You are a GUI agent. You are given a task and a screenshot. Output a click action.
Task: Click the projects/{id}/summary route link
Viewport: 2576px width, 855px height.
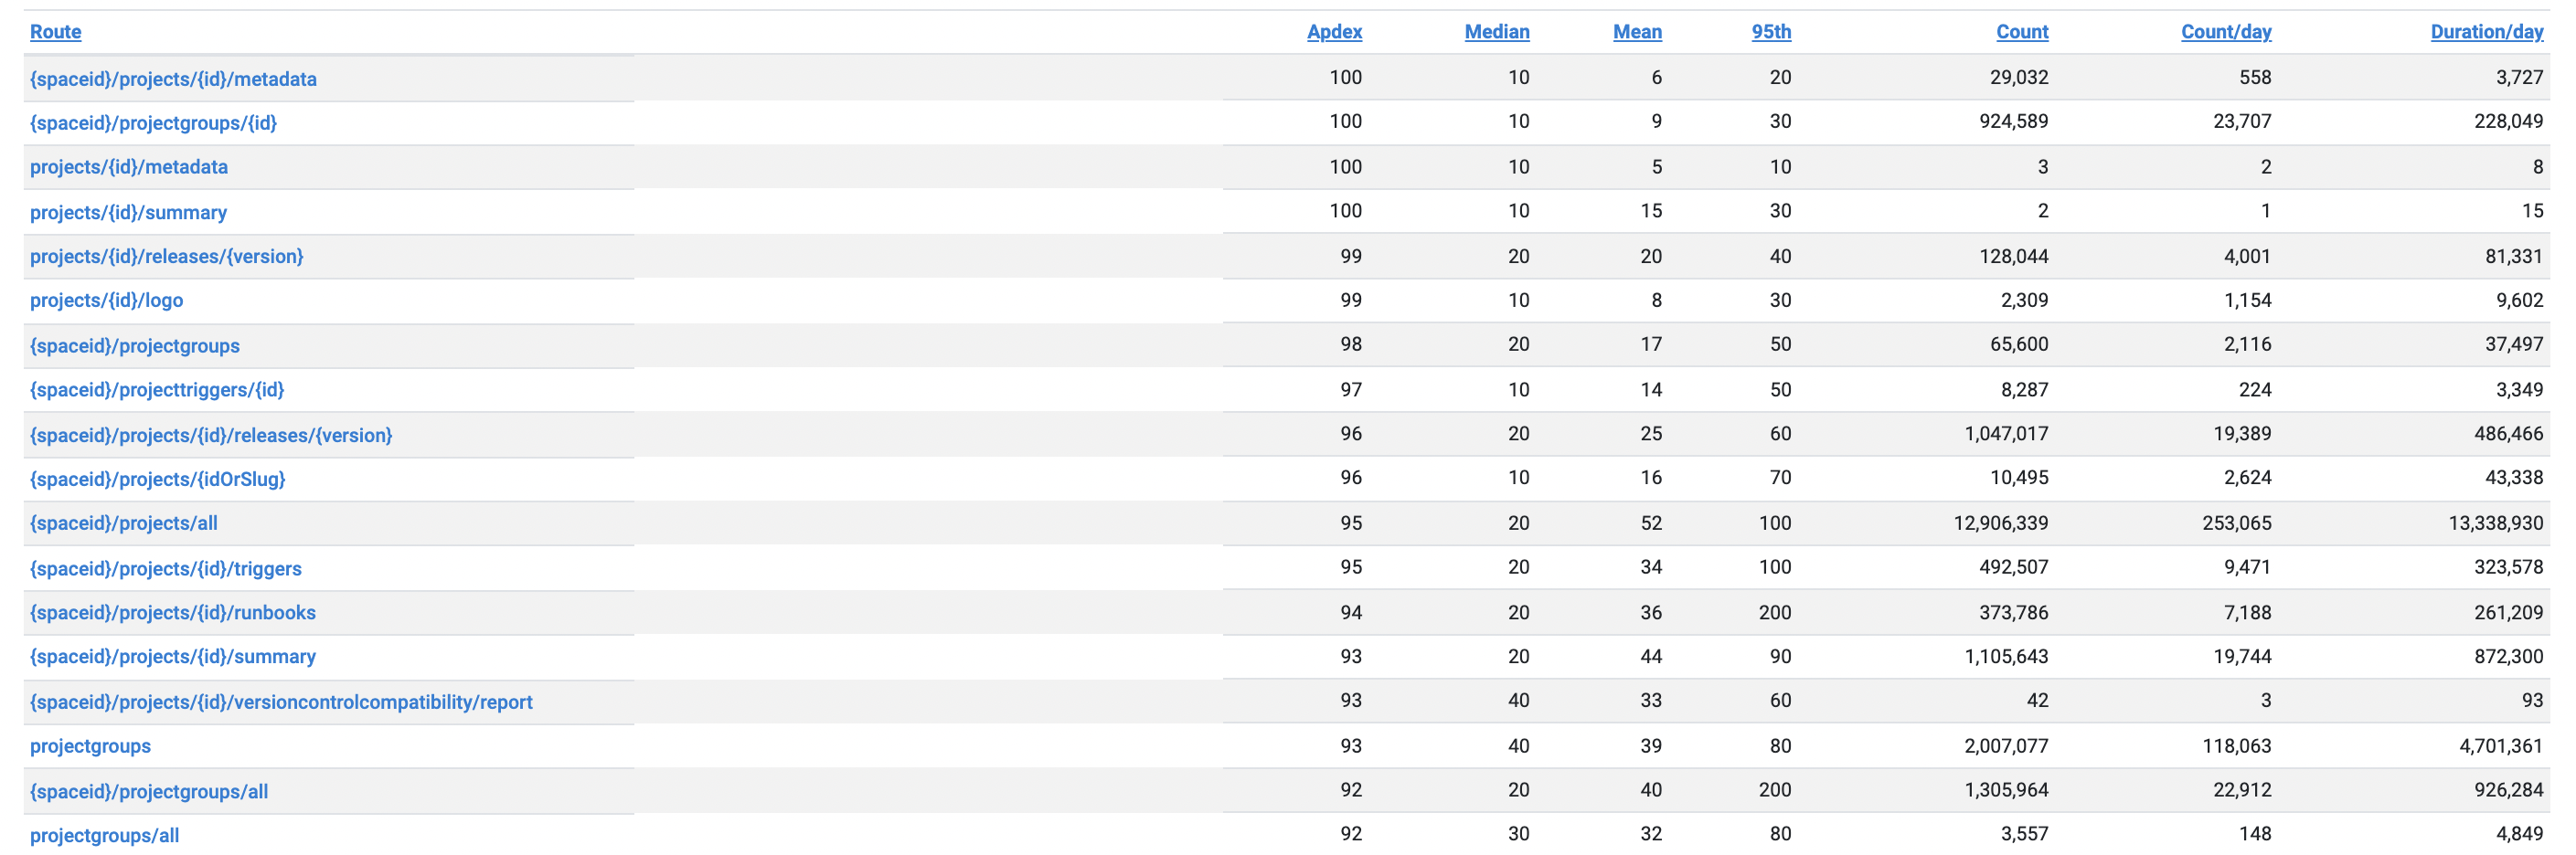[x=128, y=213]
